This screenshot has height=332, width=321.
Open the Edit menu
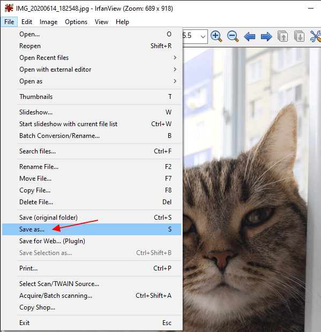pyautogui.click(x=27, y=22)
